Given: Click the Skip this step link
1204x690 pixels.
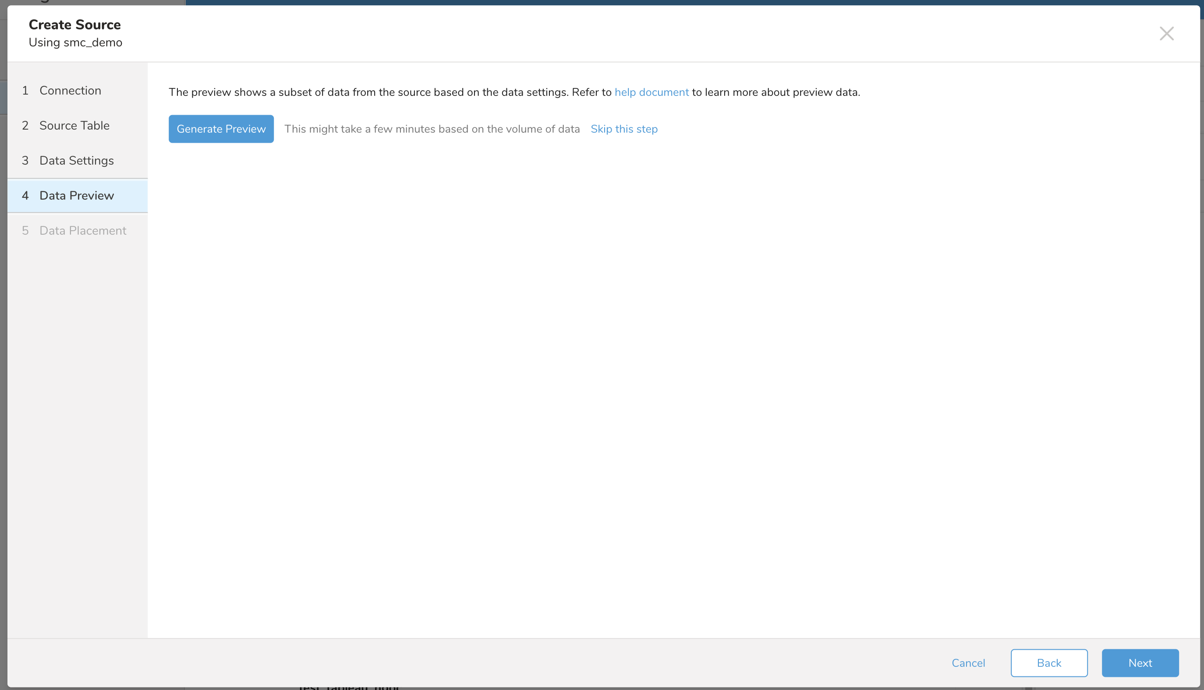Looking at the screenshot, I should click(623, 129).
